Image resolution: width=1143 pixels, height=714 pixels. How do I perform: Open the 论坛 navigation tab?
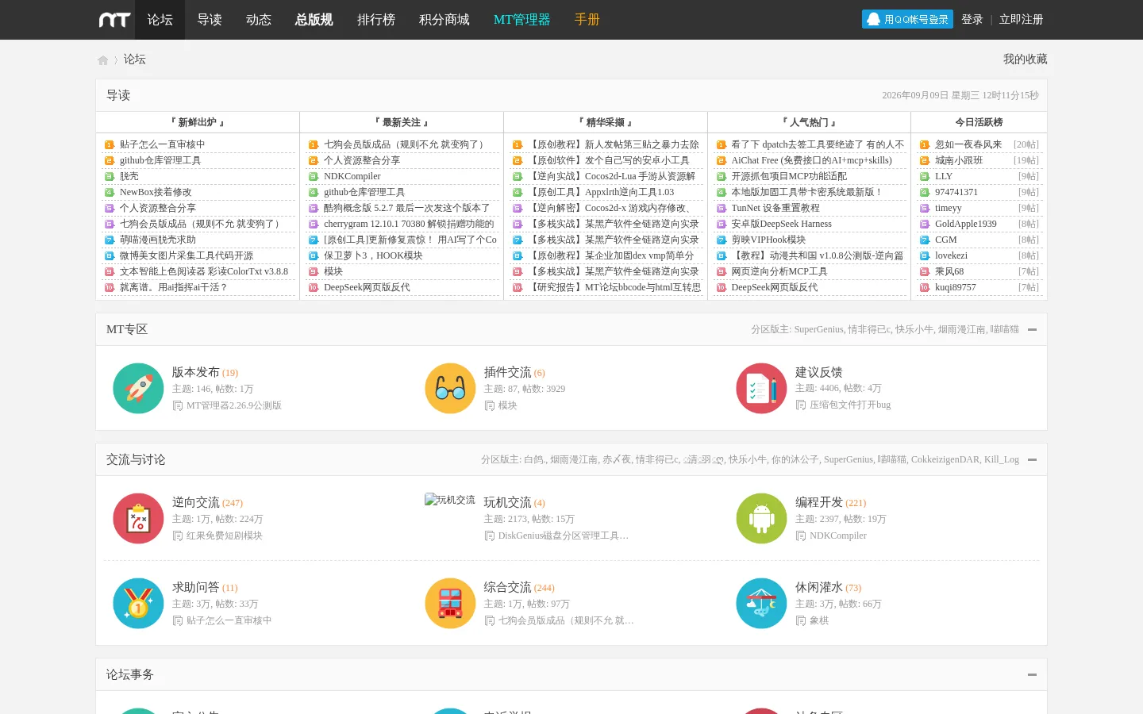tap(160, 20)
